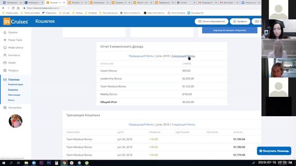Open Yandex browser on taskbar
Viewport: 296px width, 166px height.
point(72,163)
